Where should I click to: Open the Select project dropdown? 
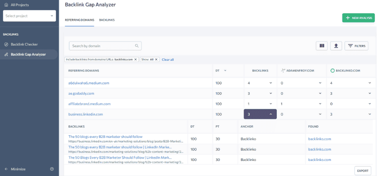click(x=29, y=16)
